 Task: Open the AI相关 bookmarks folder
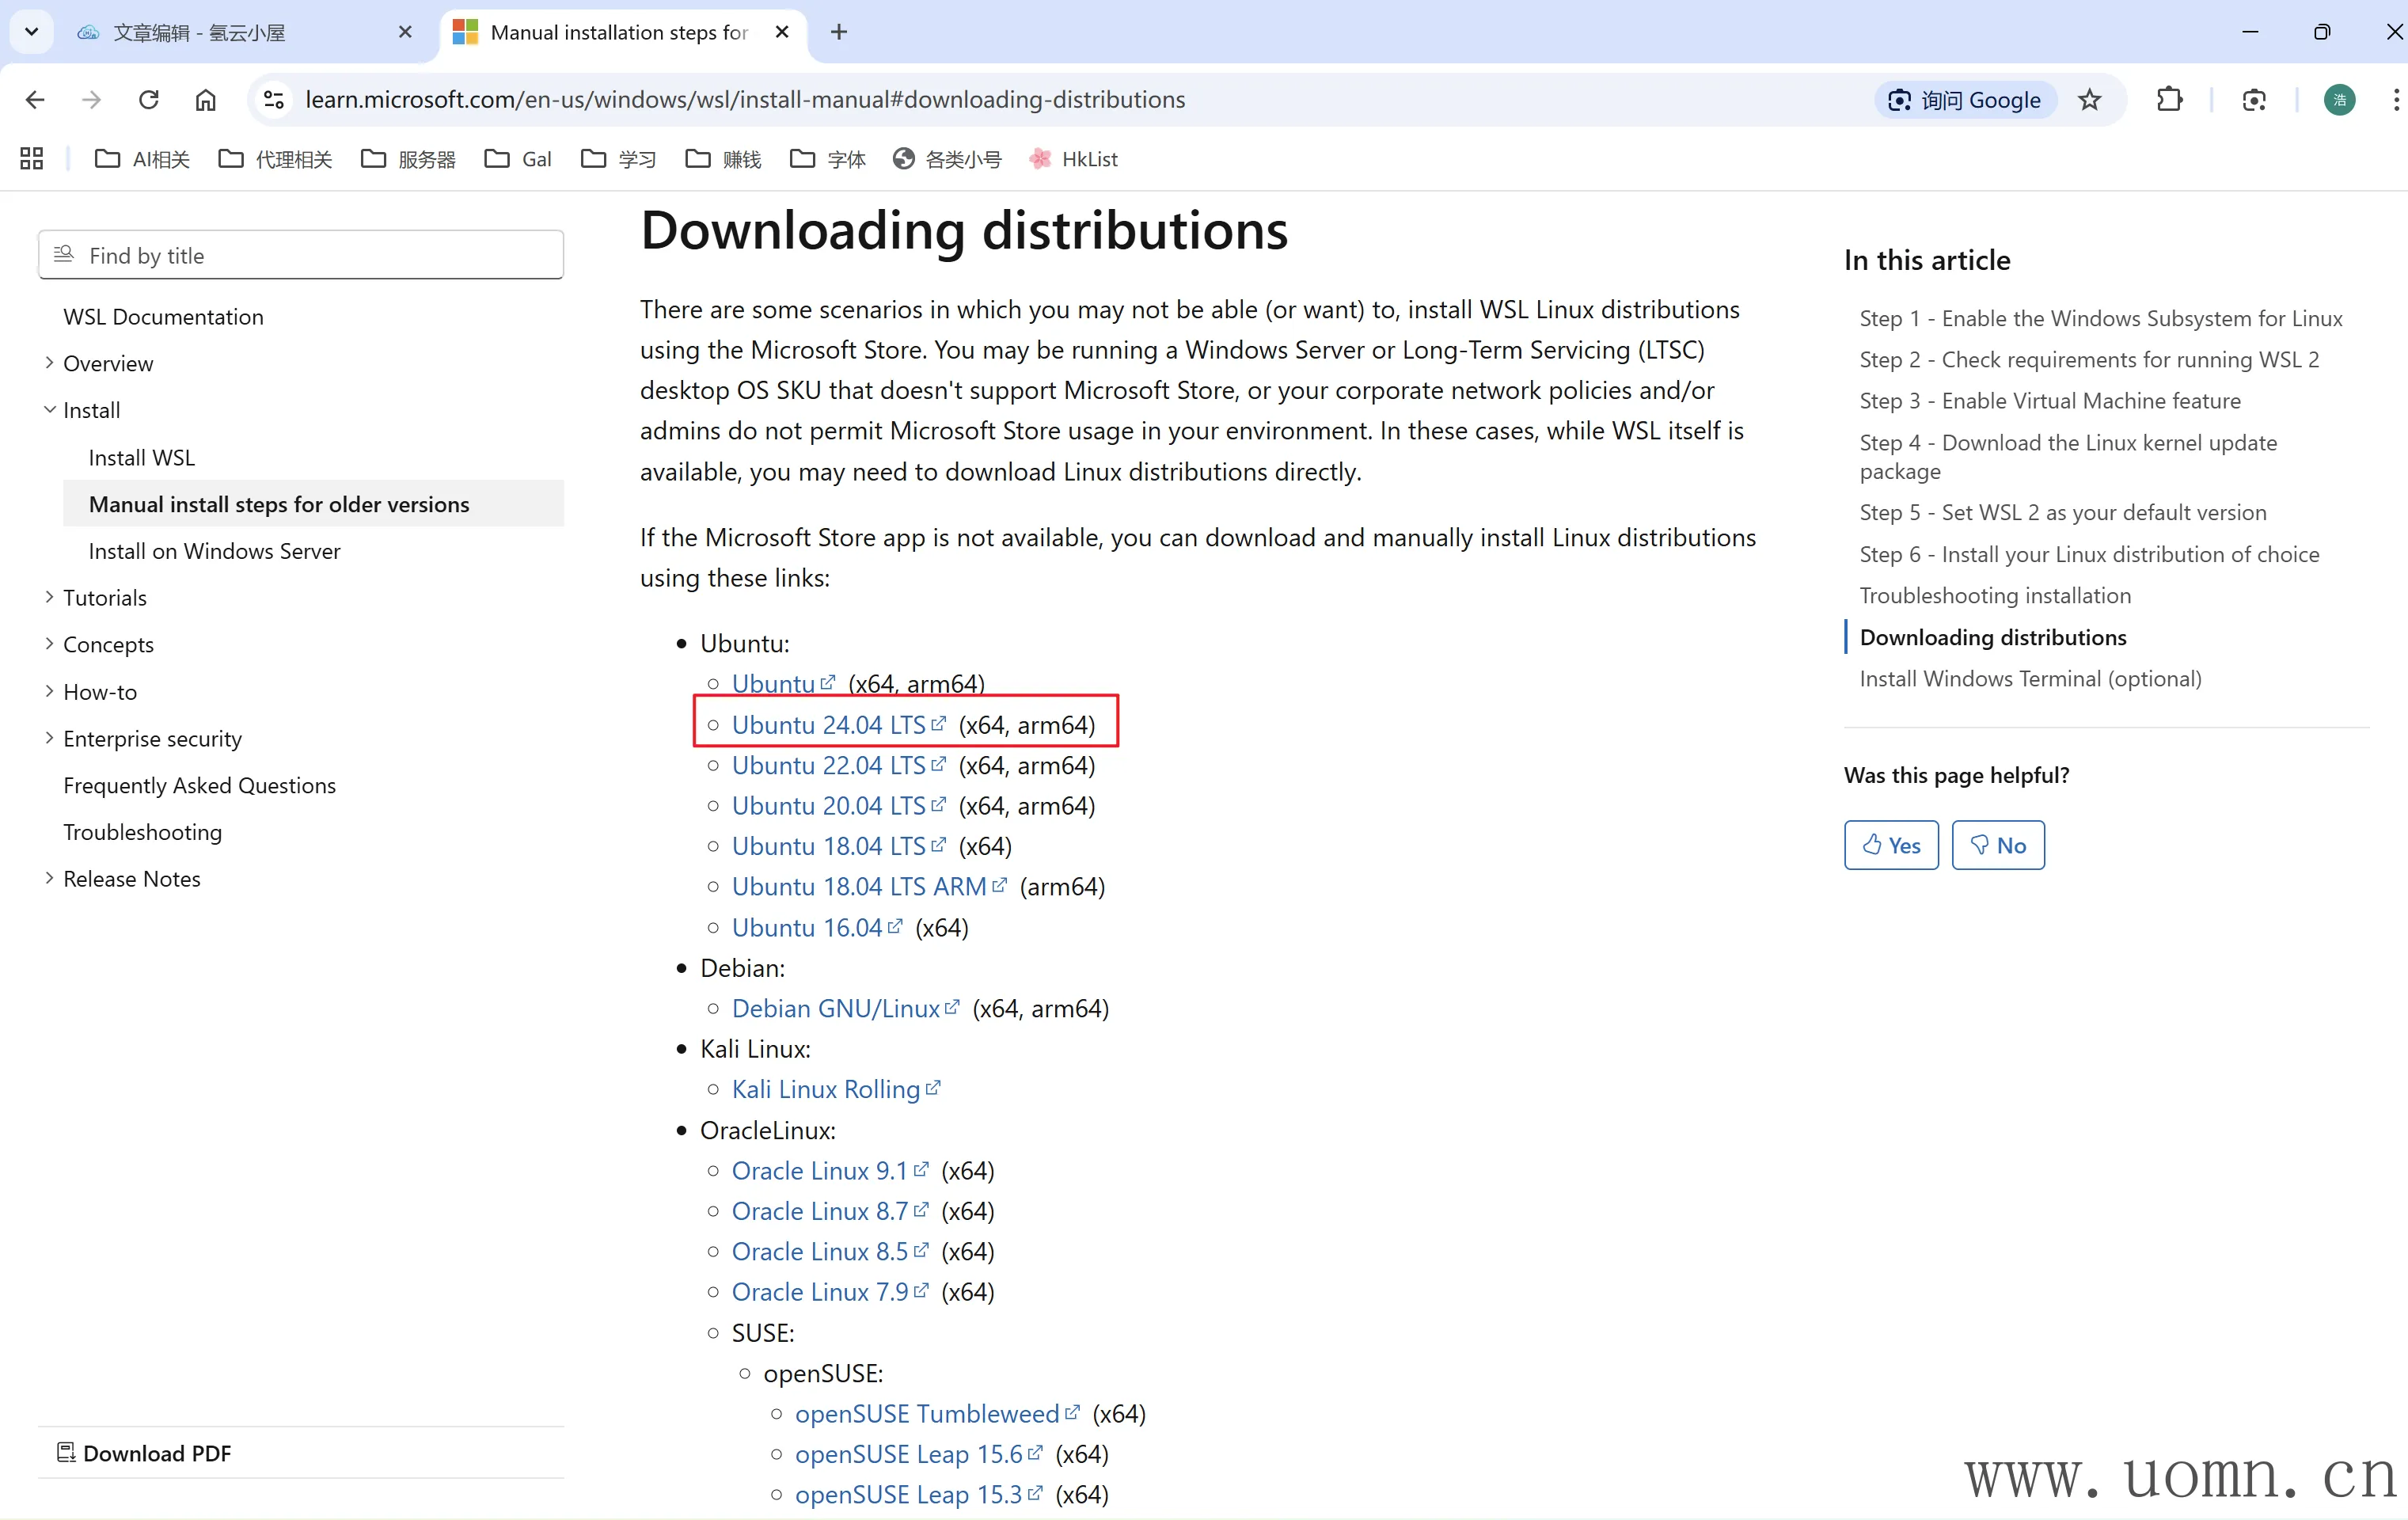tap(142, 159)
